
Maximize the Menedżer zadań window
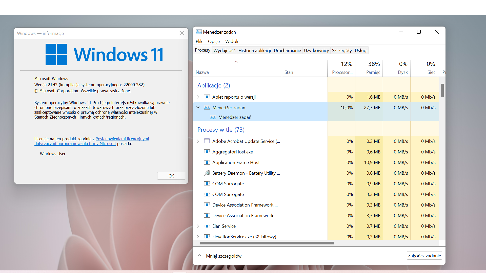(x=419, y=32)
